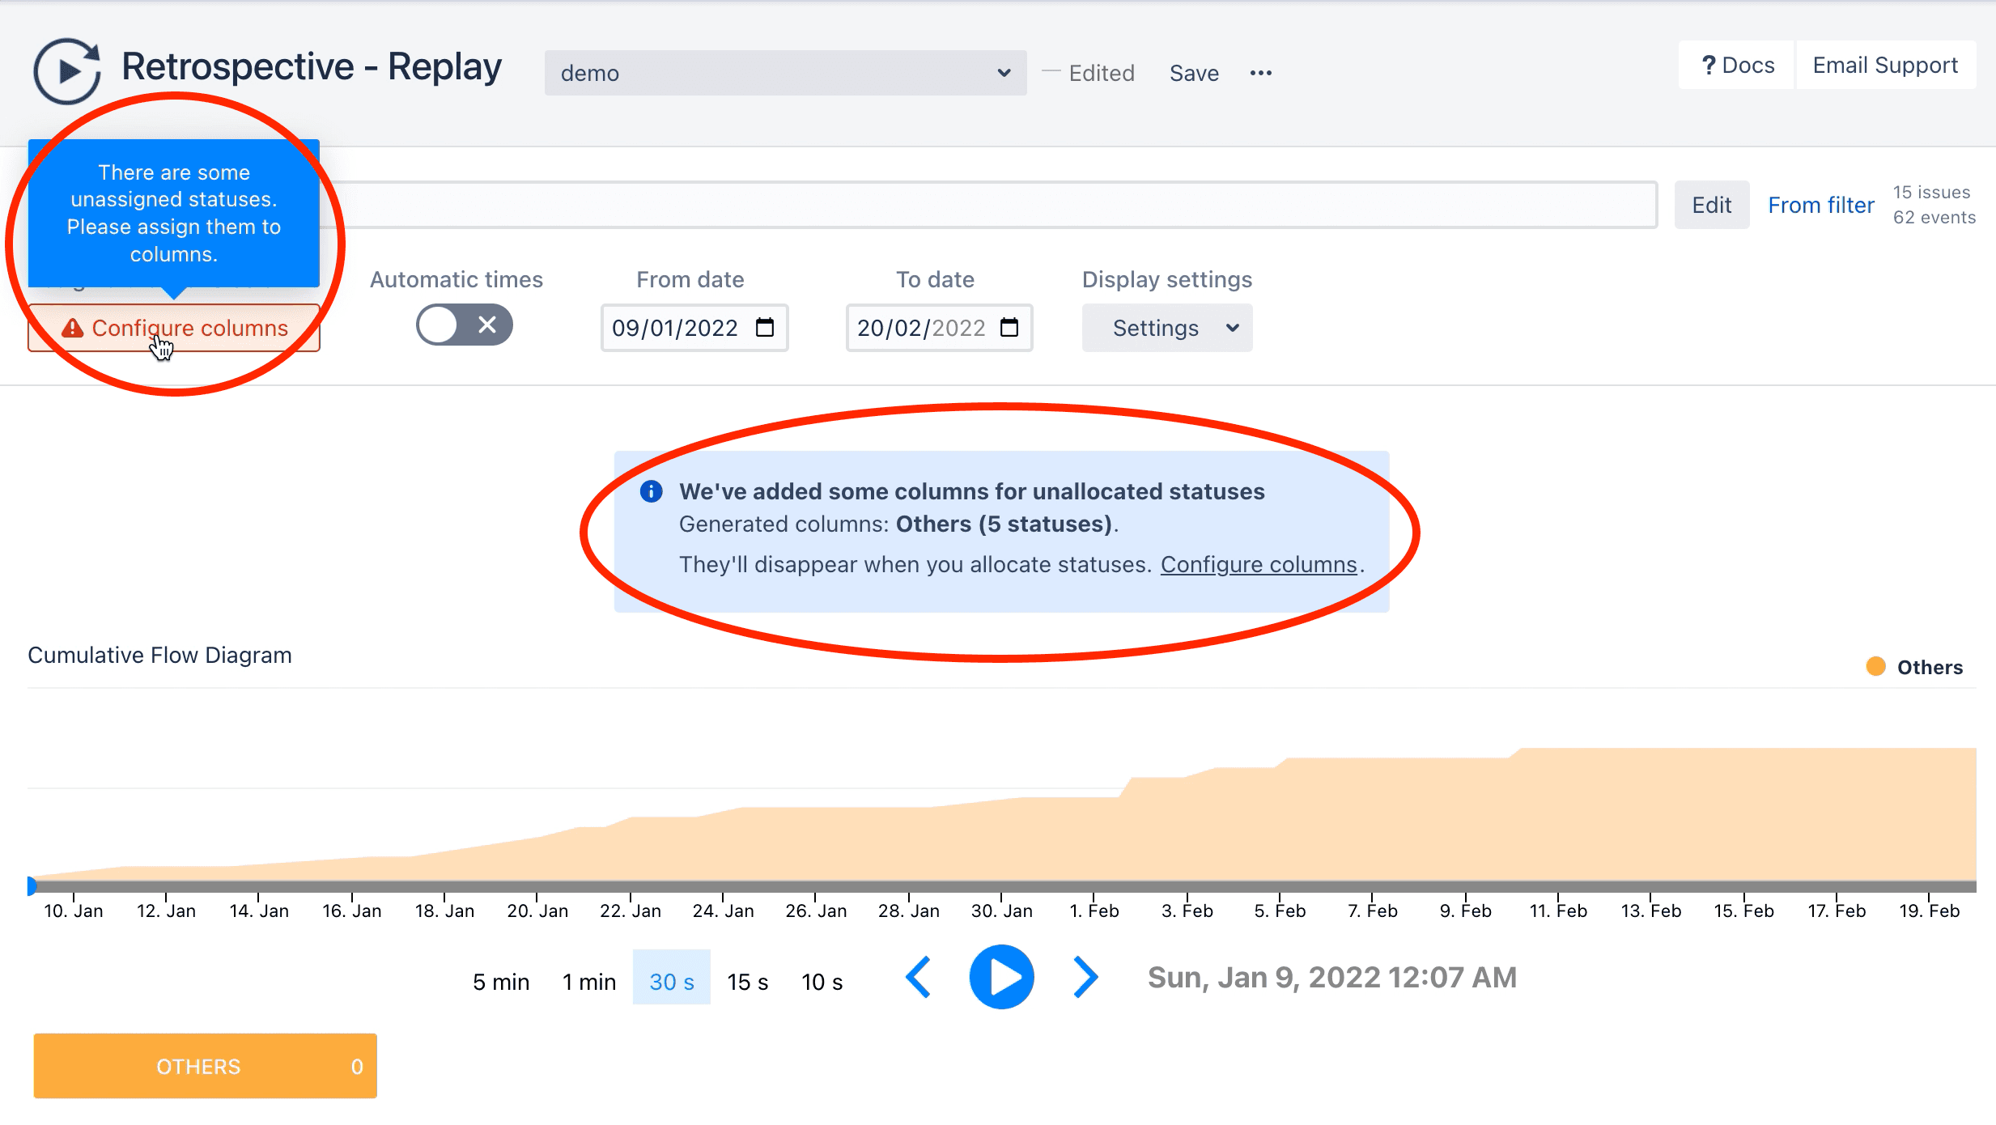The width and height of the screenshot is (1996, 1125).
Task: Click the To date input field
Action: coord(937,328)
